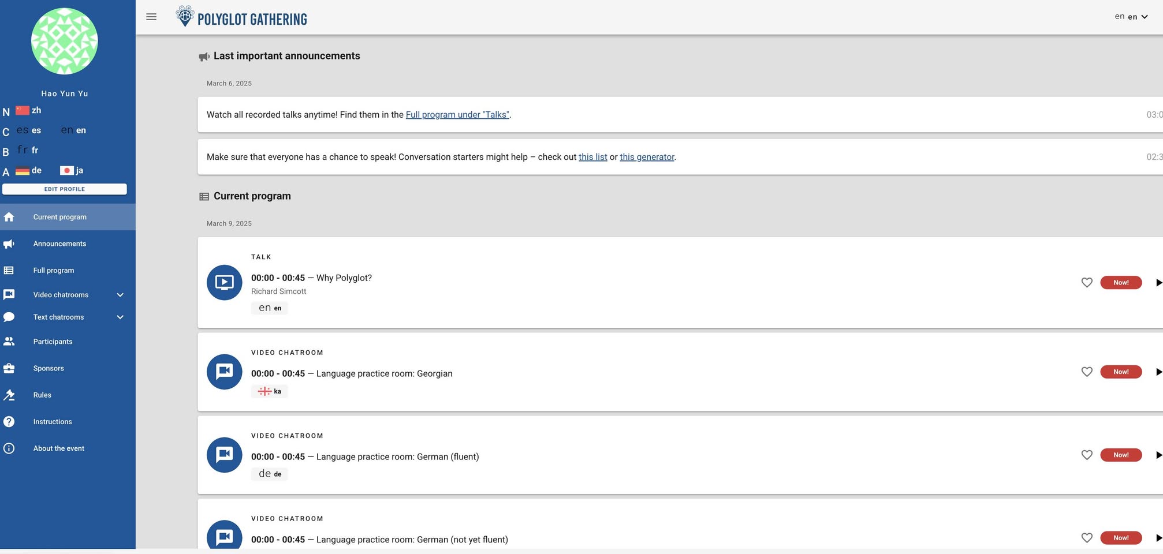Select Rules in the sidebar menu
This screenshot has width=1163, height=554.
tap(68, 395)
